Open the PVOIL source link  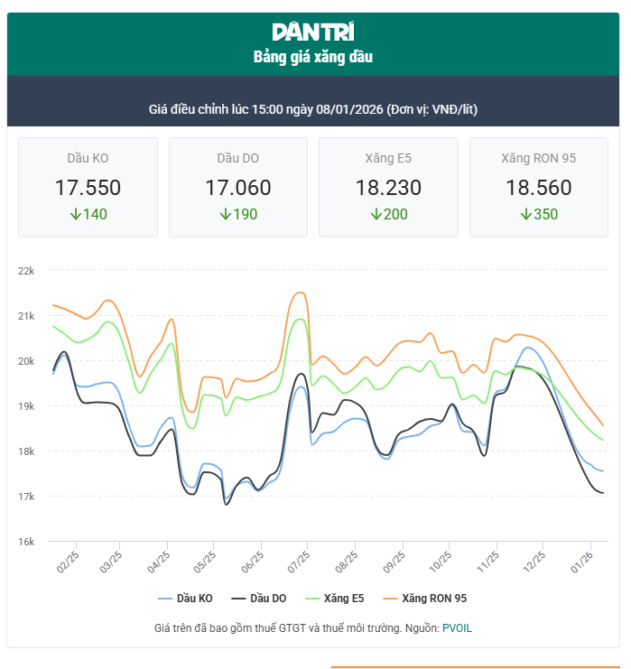click(457, 627)
